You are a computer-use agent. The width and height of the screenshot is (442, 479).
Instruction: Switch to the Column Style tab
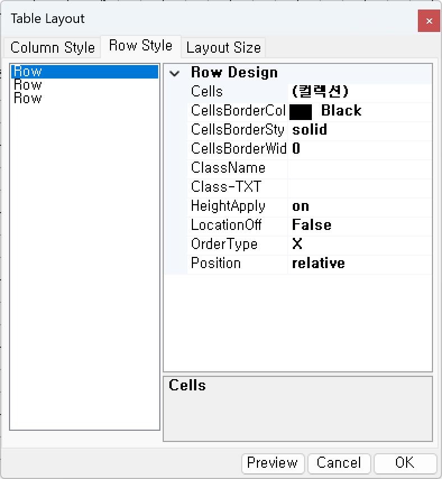pyautogui.click(x=52, y=48)
